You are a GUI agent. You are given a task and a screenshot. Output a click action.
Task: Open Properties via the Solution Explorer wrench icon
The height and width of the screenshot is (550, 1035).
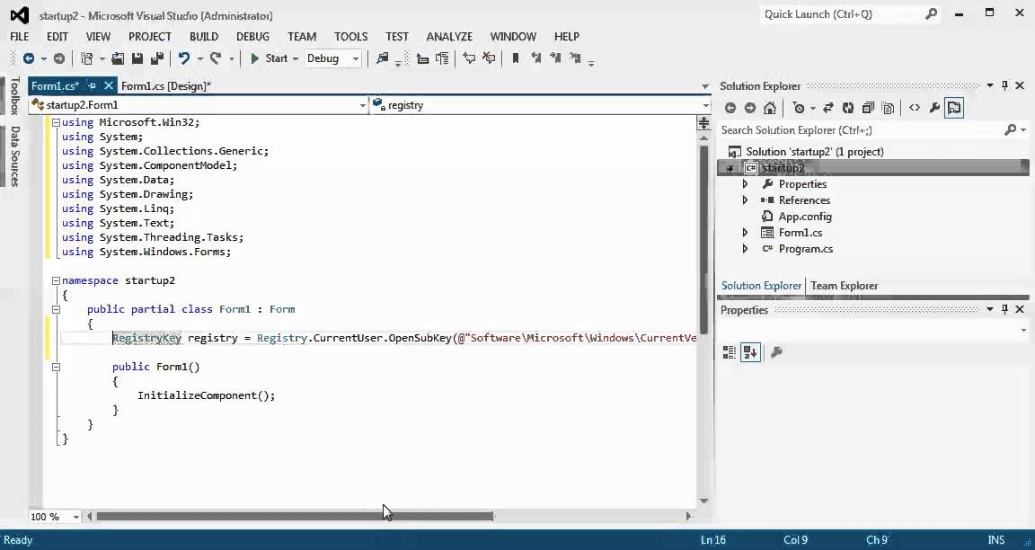(934, 108)
